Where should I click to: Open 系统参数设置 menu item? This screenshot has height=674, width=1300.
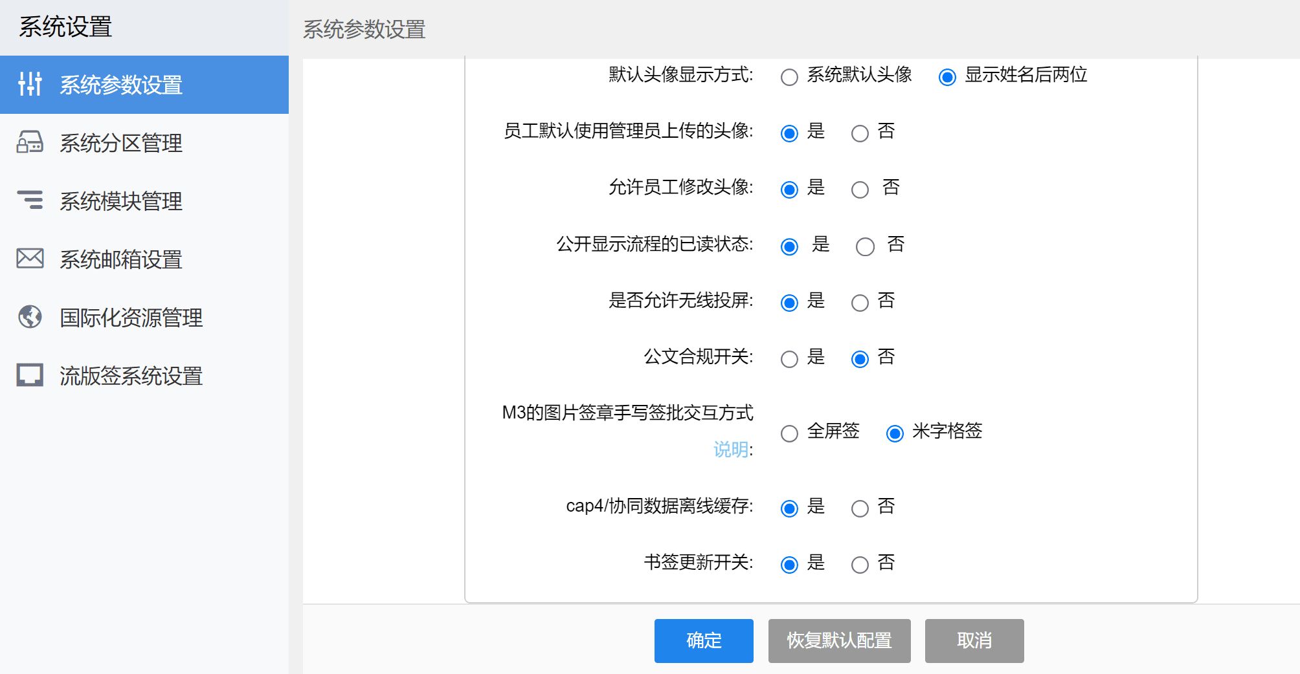point(144,85)
